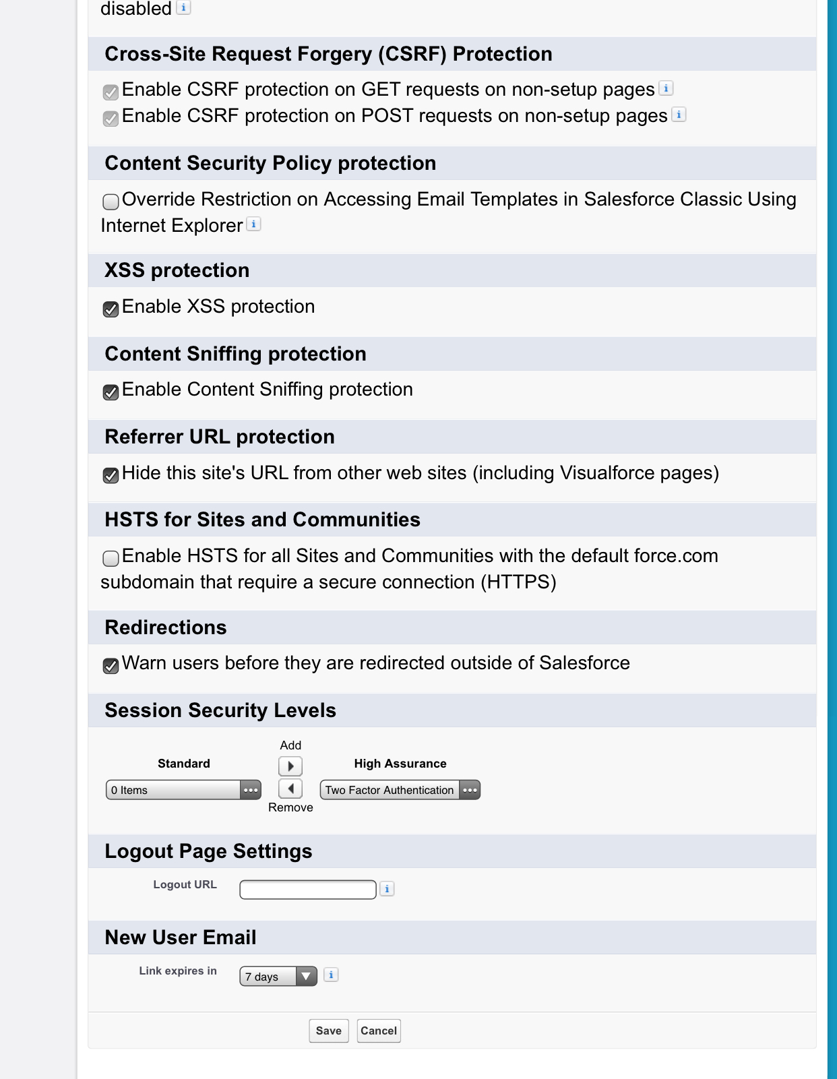Click info icon beside CSRF POST requests
This screenshot has width=837, height=1079.
(679, 115)
